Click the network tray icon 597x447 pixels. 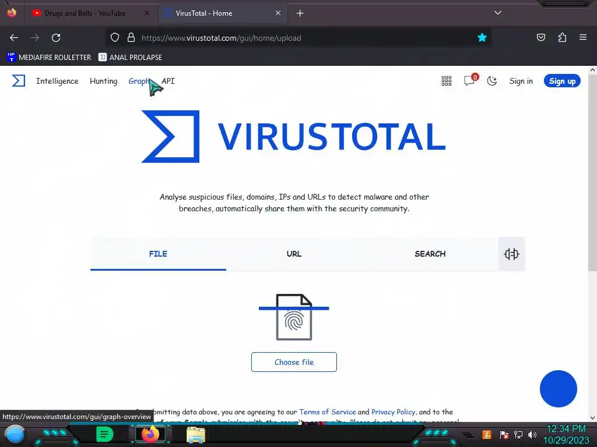518,434
